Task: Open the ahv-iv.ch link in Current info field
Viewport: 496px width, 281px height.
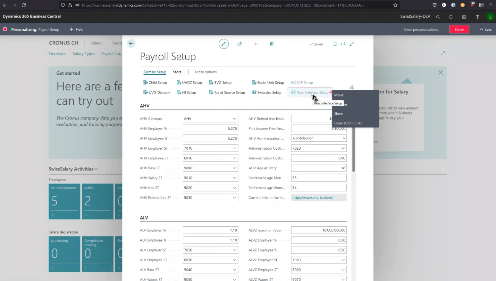Action: pyautogui.click(x=313, y=197)
